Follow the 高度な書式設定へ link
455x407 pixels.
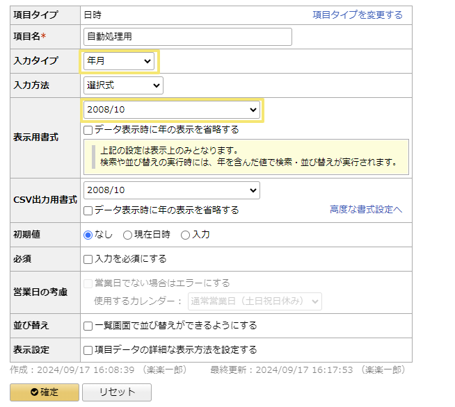[366, 209]
